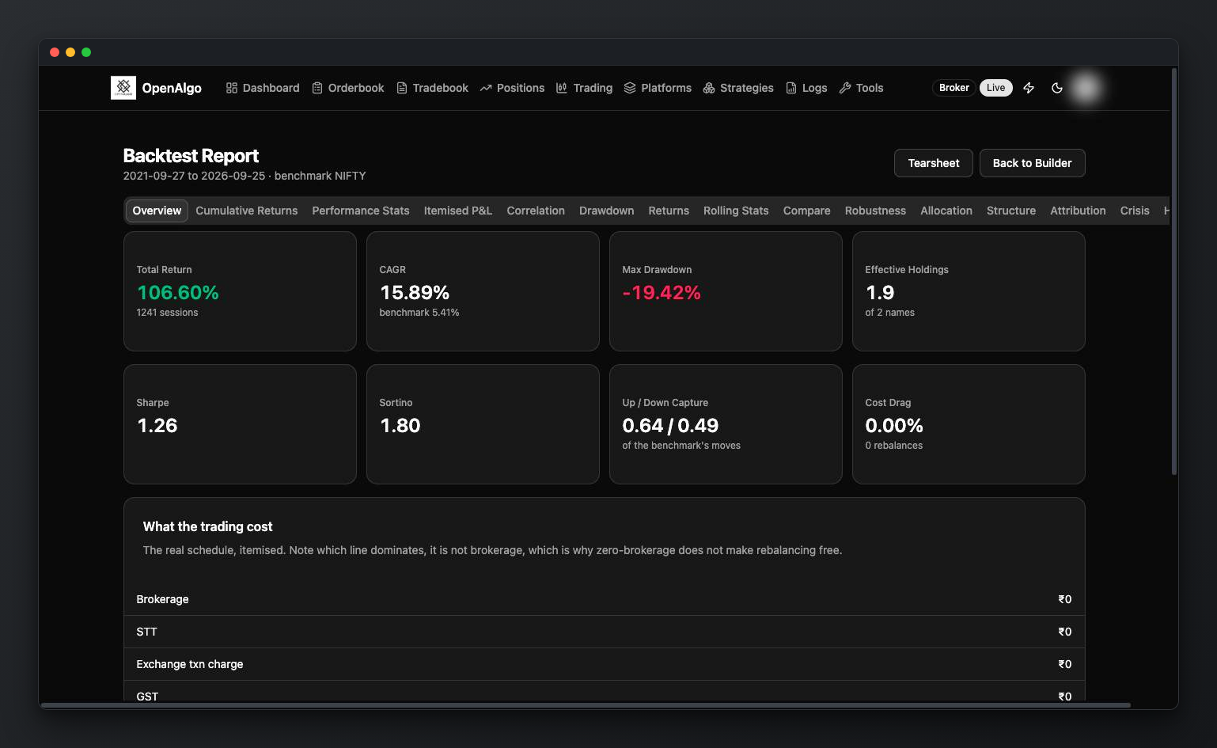
Task: Open Dashboard from the navigation bar
Action: (263, 88)
